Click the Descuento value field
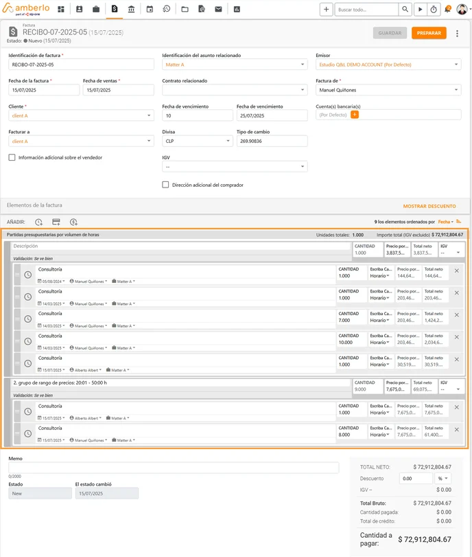 416,479
